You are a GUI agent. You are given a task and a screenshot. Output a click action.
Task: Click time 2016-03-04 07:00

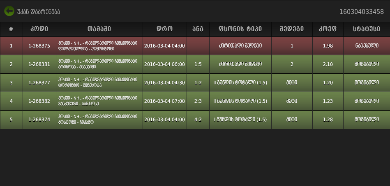165,101
